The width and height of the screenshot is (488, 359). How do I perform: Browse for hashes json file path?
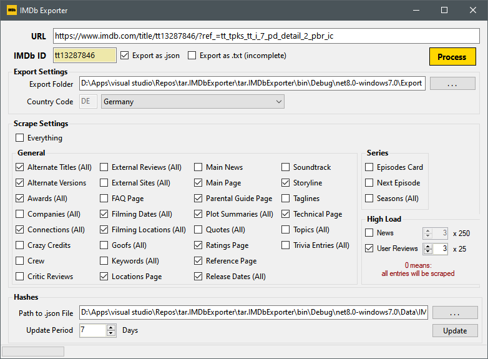[x=455, y=313]
